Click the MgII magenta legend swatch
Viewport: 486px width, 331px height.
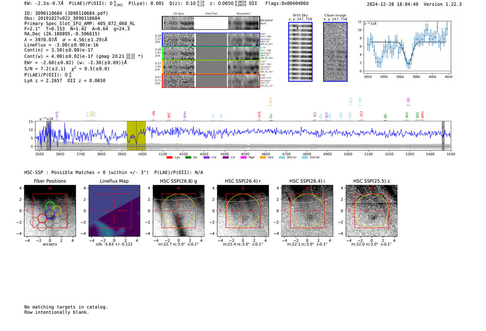point(243,158)
